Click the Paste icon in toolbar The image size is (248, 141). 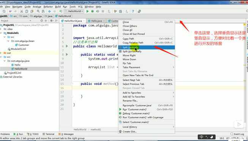tap(32, 11)
